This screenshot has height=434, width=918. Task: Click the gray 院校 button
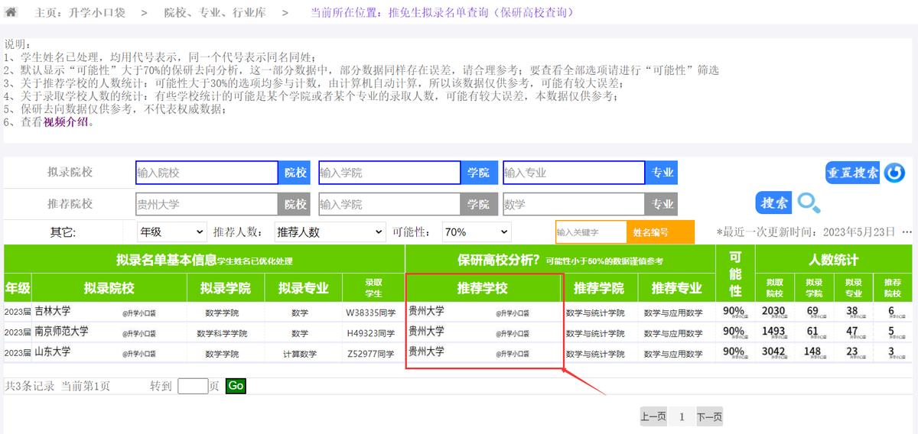(295, 204)
